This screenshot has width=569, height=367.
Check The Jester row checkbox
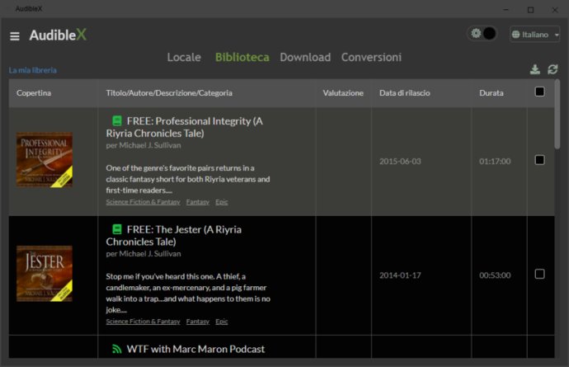(539, 274)
